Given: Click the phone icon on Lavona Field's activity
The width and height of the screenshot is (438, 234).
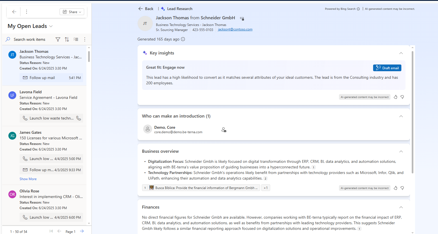Looking at the screenshot, I should click(x=79, y=118).
